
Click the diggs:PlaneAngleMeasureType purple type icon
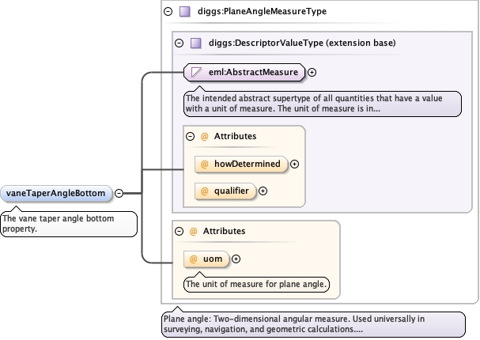click(x=185, y=12)
